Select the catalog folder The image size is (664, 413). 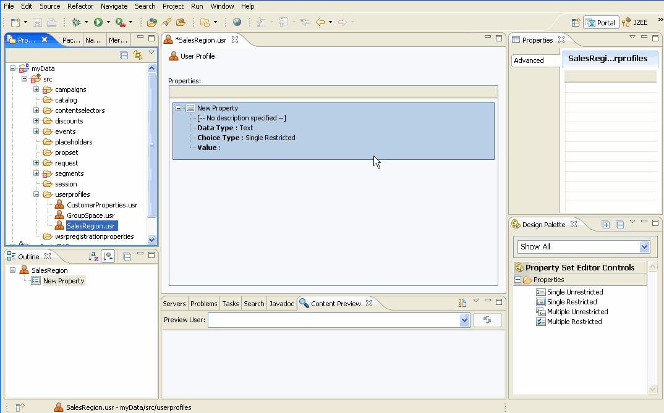[66, 100]
